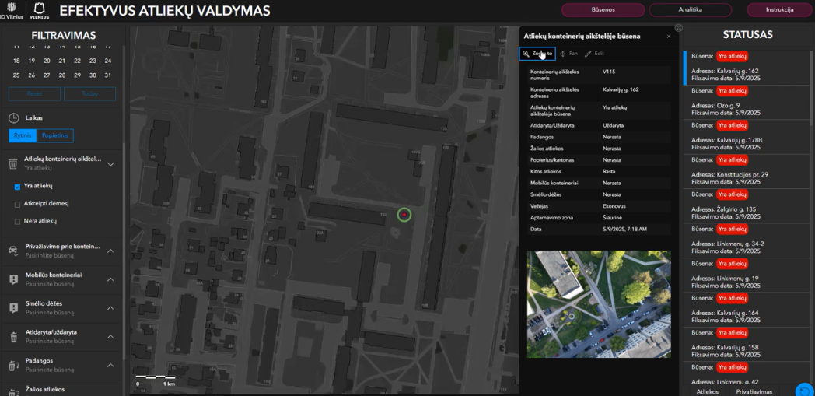Click the trash can icon beside Atliekų konteinerių aikštel...
The height and width of the screenshot is (396, 815).
tap(13, 164)
